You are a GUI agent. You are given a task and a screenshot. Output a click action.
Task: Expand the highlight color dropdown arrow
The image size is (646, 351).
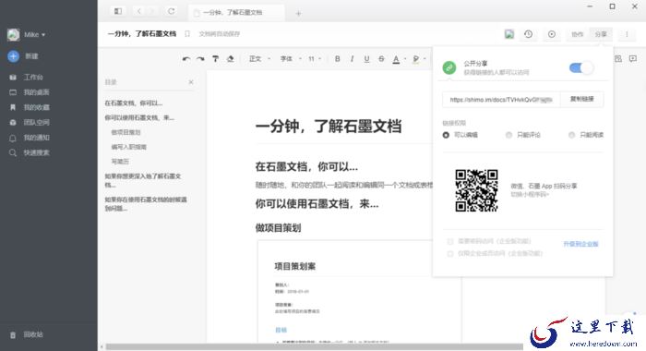pos(425,59)
